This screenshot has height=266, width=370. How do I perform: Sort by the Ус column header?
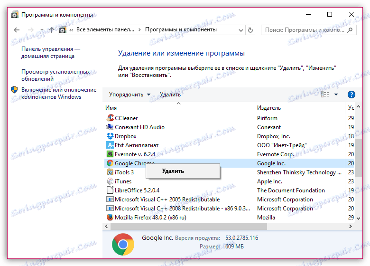coord(351,108)
